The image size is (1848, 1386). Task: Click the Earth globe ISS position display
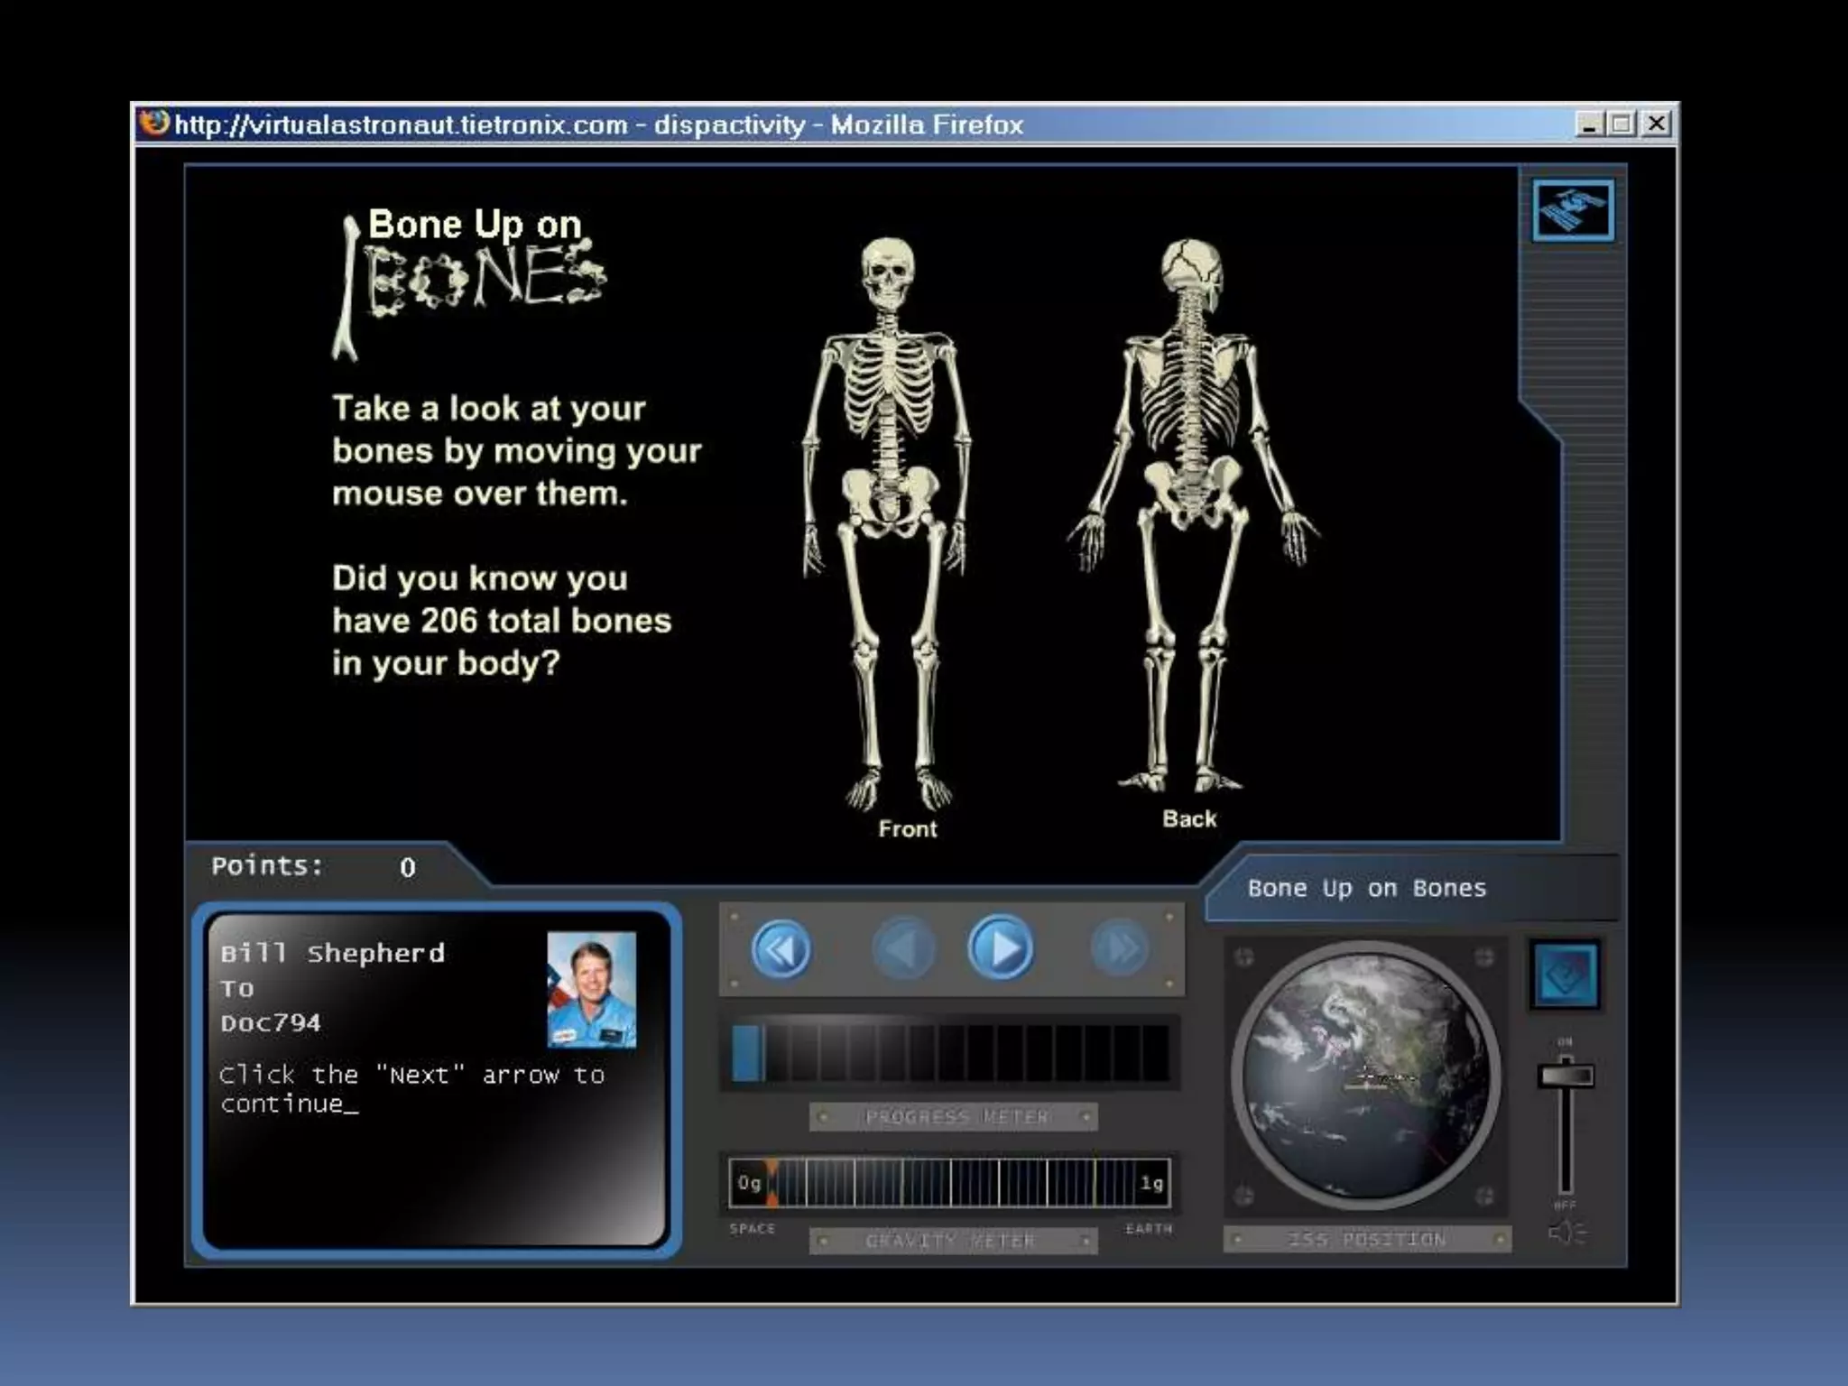pyautogui.click(x=1365, y=1076)
